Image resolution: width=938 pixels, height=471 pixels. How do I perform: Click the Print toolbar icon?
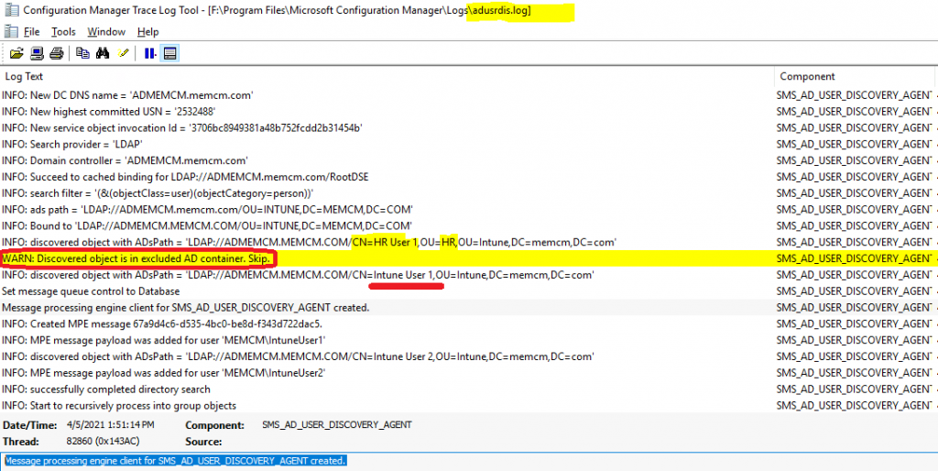pos(56,53)
